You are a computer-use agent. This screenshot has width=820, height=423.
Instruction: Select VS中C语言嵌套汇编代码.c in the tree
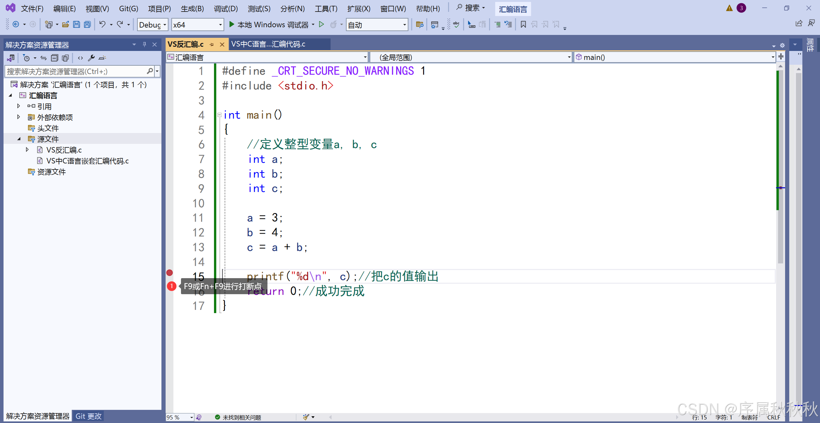pyautogui.click(x=87, y=161)
